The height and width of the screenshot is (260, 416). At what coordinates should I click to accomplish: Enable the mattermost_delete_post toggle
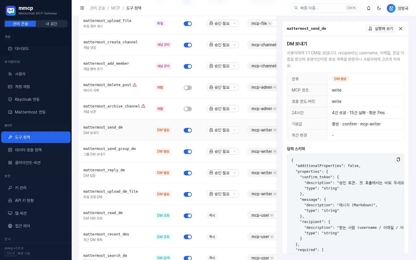tap(188, 88)
